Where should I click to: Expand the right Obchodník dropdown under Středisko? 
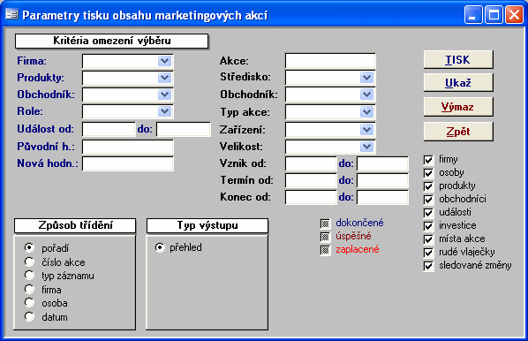pos(366,95)
